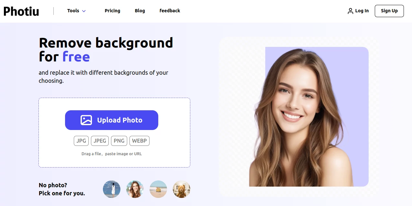This screenshot has height=206, width=412.
Task: Click the image icon inside Upload Photo button
Action: pos(85,120)
